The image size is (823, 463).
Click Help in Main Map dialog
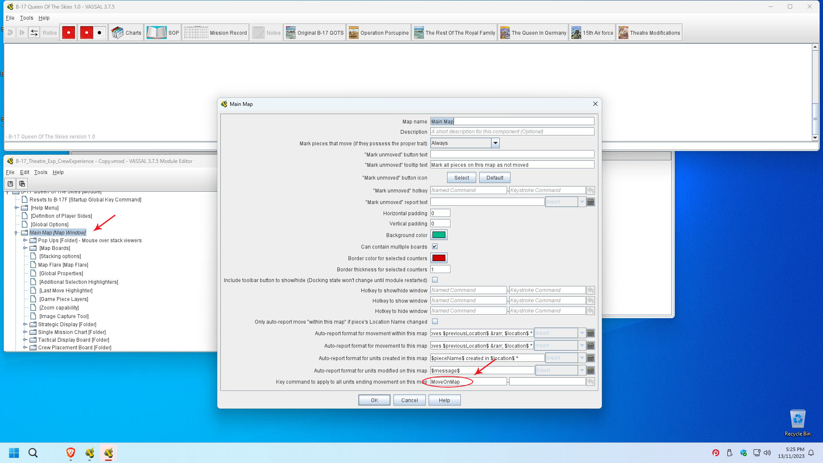[x=445, y=400]
